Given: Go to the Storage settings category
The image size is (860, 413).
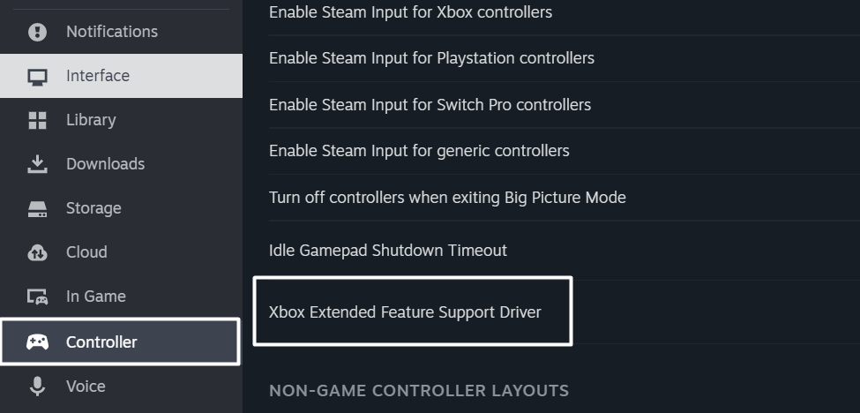Looking at the screenshot, I should point(93,208).
